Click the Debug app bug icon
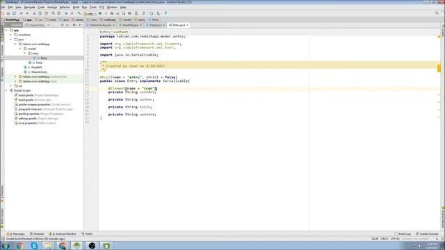Viewport: 445px width, 250px height. click(112, 13)
